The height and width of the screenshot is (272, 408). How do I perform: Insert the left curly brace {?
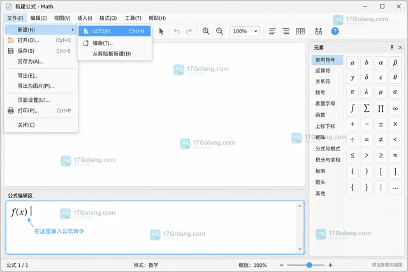point(353,187)
